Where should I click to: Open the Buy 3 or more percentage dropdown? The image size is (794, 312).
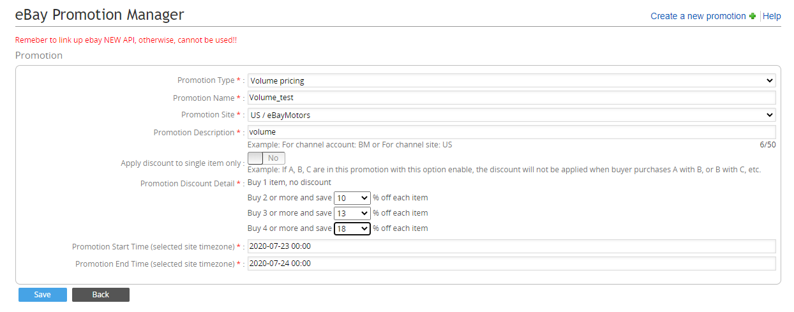pos(352,213)
